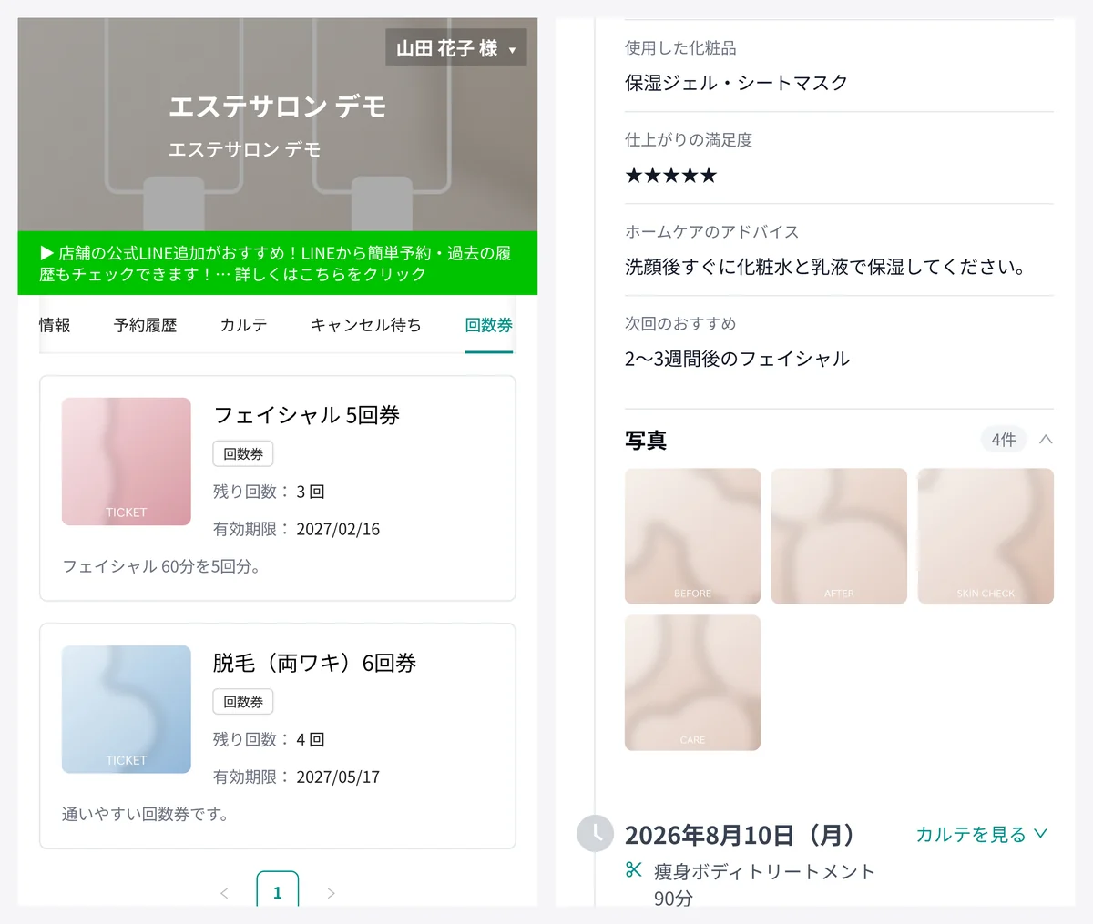The height and width of the screenshot is (924, 1093).
Task: Click the 2〜3週間後のフェイシャル recommendation
Action: tap(738, 359)
